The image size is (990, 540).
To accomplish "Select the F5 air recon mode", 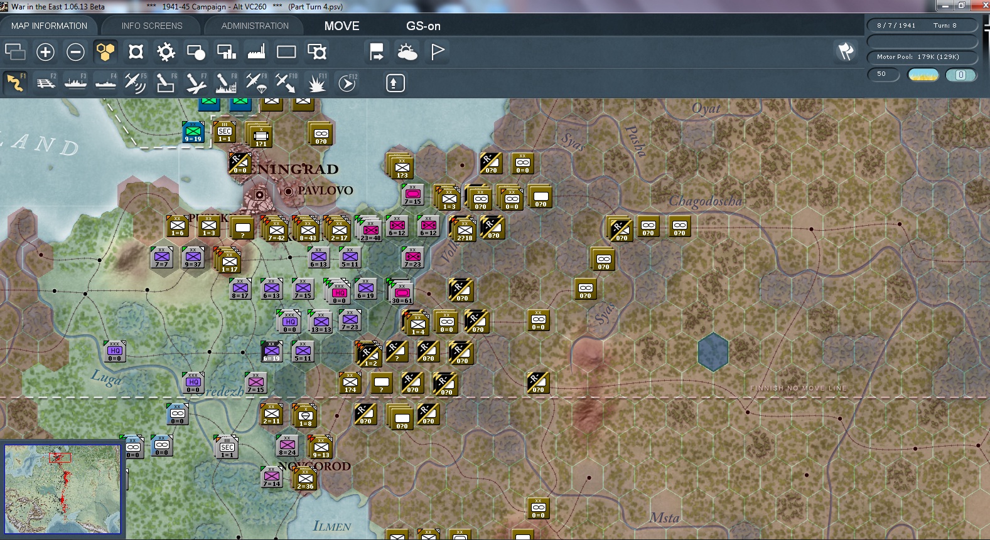I will [136, 83].
